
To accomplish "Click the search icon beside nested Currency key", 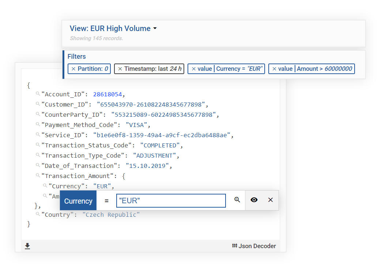I will [45, 185].
